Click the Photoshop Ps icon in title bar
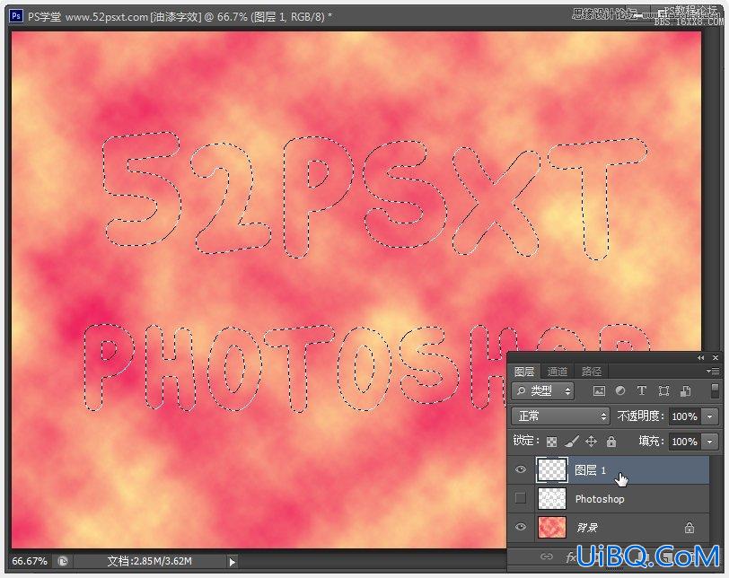729x578 pixels. [x=16, y=16]
